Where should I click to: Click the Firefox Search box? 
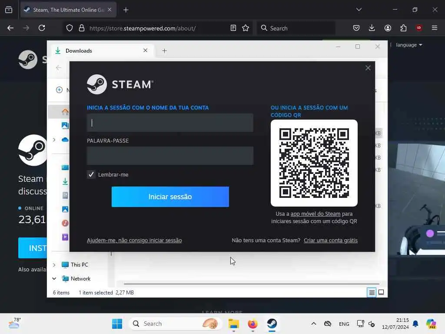pos(296,28)
